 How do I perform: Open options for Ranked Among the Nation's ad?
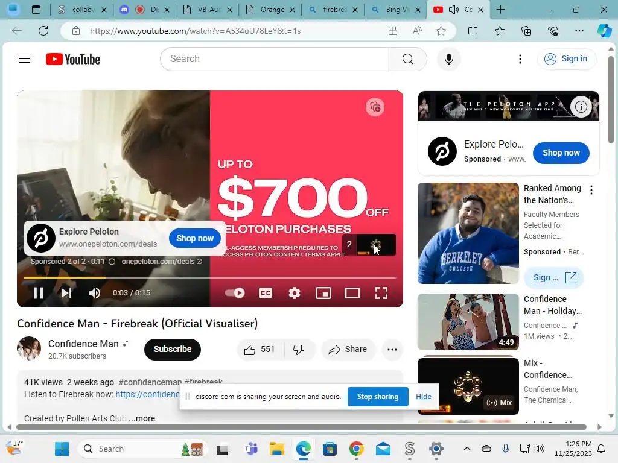[x=591, y=190]
